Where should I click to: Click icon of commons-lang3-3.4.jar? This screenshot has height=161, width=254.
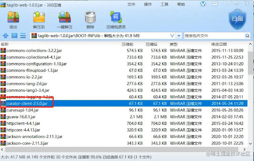coord(3,90)
